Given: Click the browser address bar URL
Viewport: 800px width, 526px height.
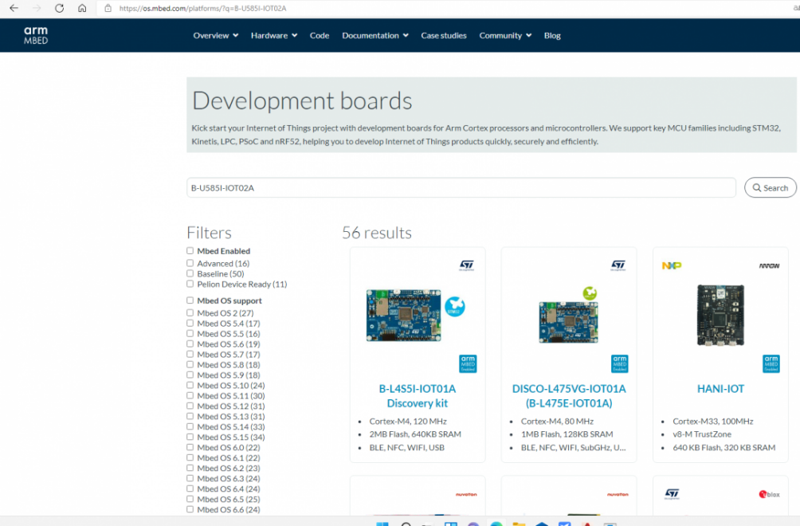Looking at the screenshot, I should tap(202, 8).
